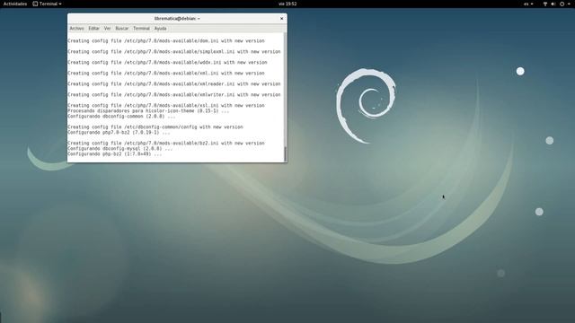Open the Terminal menu in the menubar
Viewport: 575px width, 323px height.
click(141, 29)
